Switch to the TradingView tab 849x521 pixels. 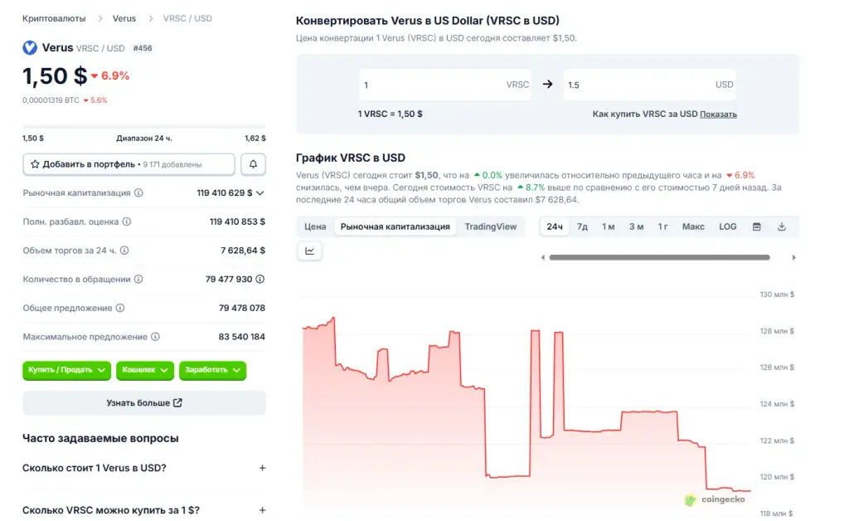point(491,226)
